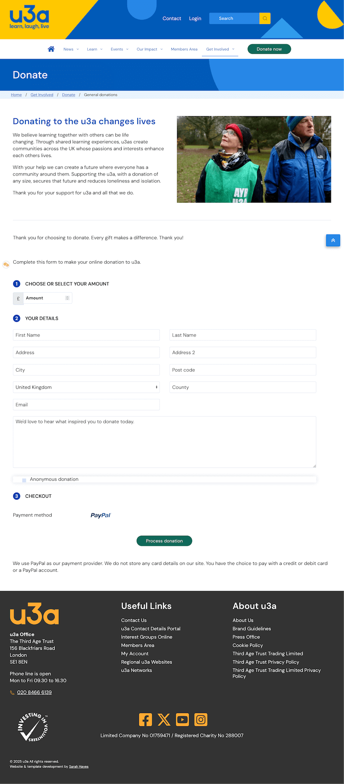
Task: Open the Facebook icon in footer
Action: coord(145,719)
